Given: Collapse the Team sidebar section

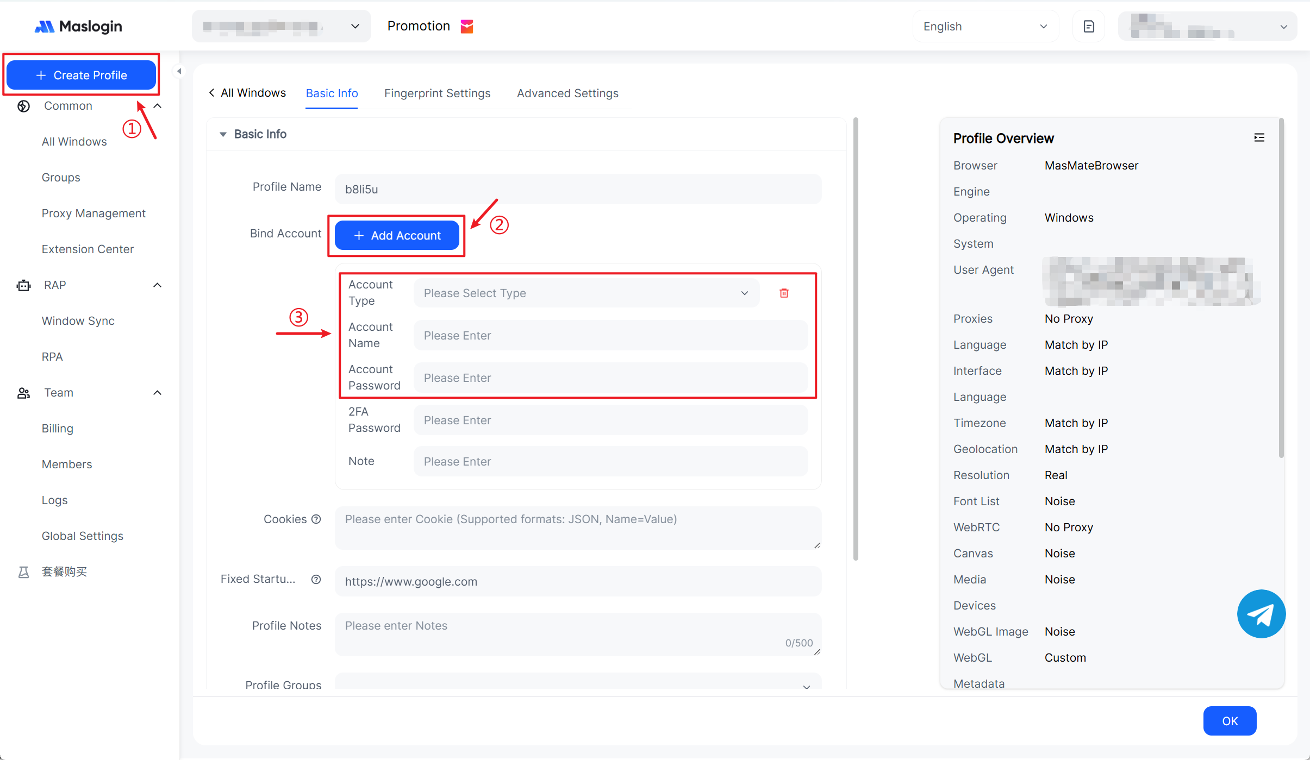Looking at the screenshot, I should (158, 393).
